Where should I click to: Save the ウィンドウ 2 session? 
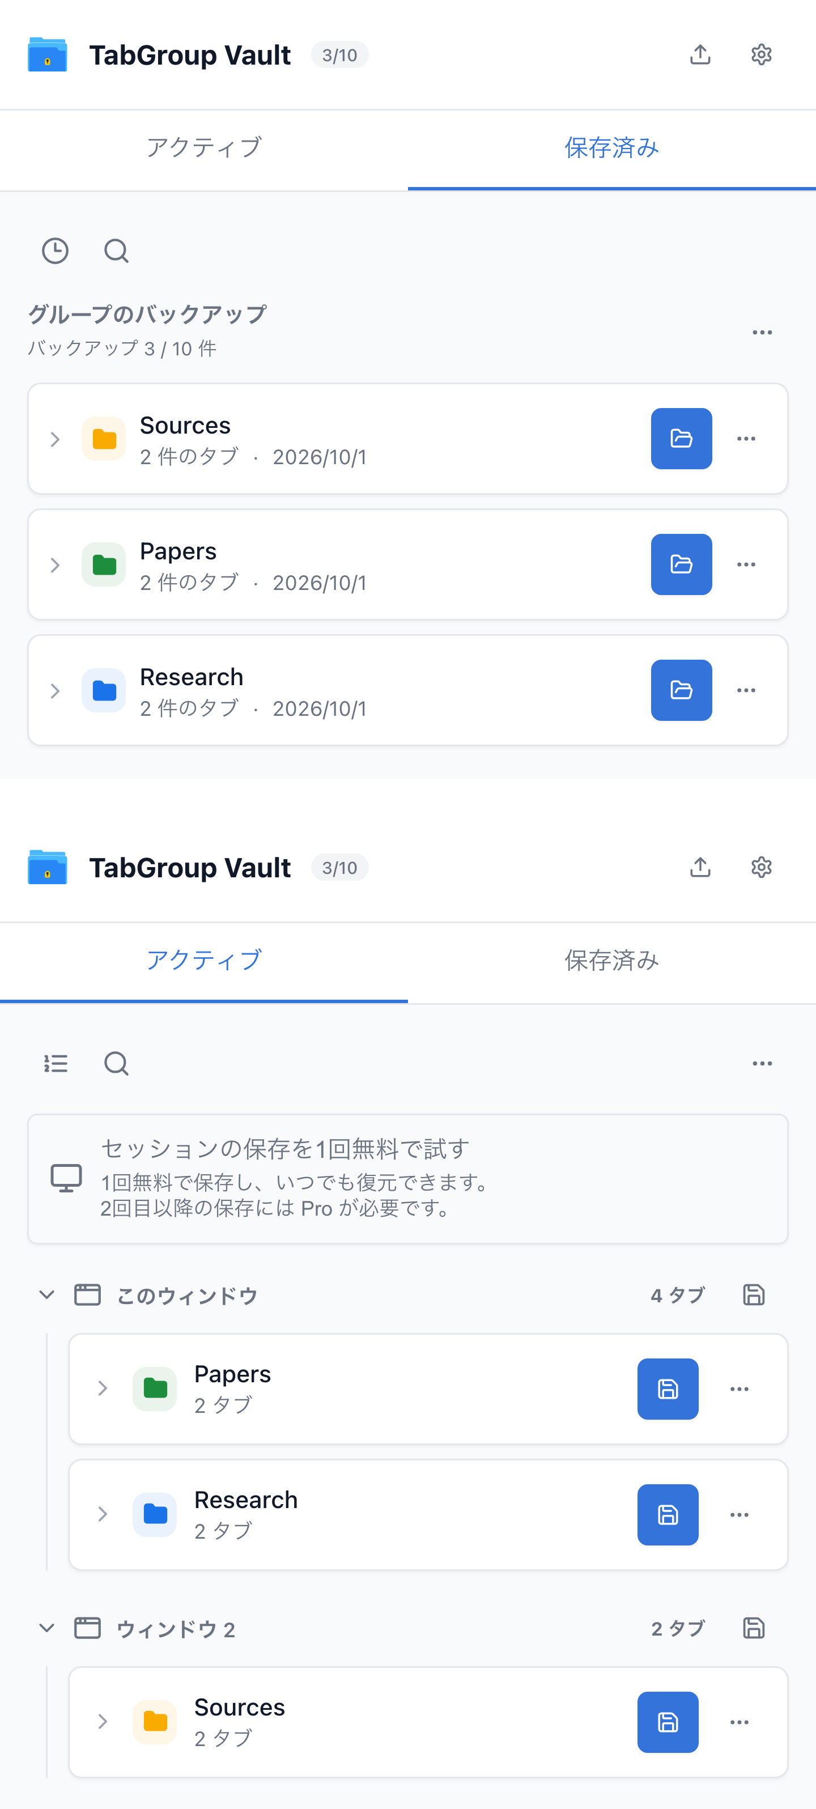tap(754, 1628)
